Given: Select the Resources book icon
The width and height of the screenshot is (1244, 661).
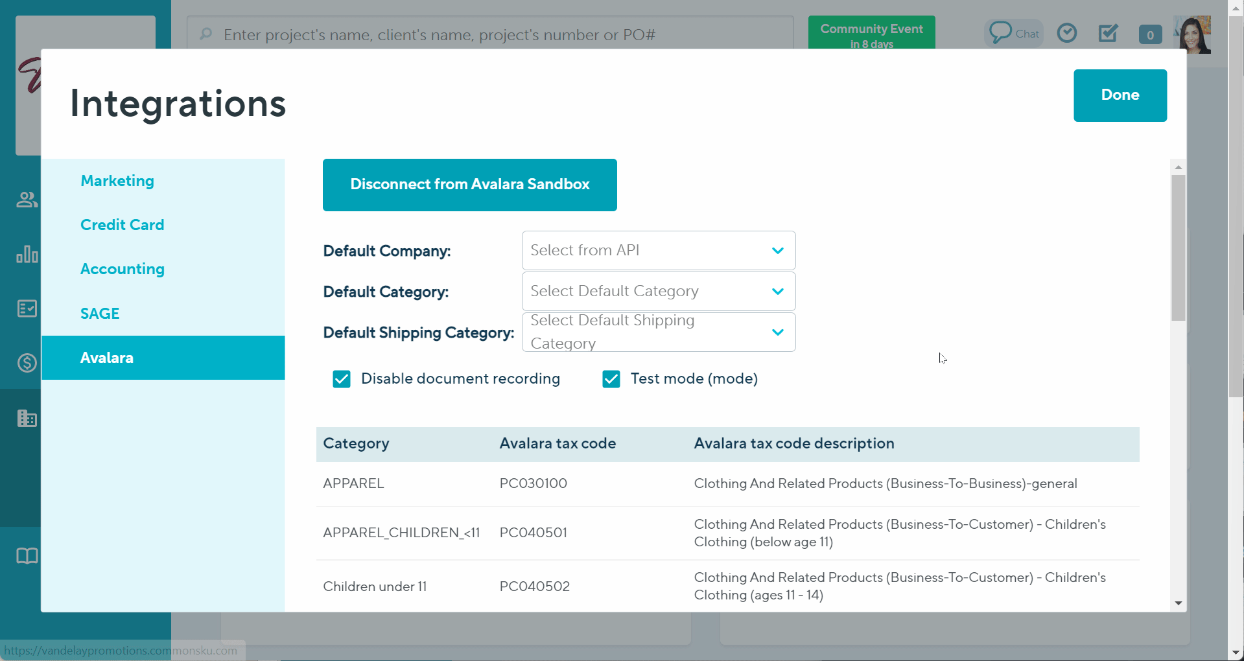Looking at the screenshot, I should coord(27,555).
